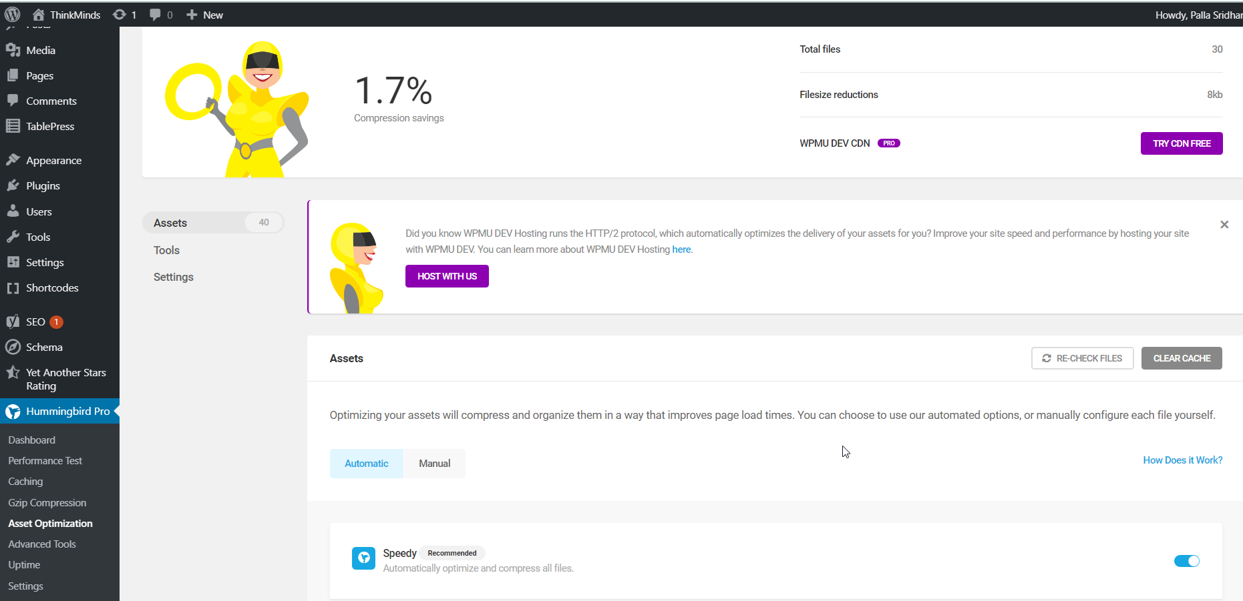Open the How Does it Work link
The width and height of the screenshot is (1243, 601).
click(x=1182, y=460)
